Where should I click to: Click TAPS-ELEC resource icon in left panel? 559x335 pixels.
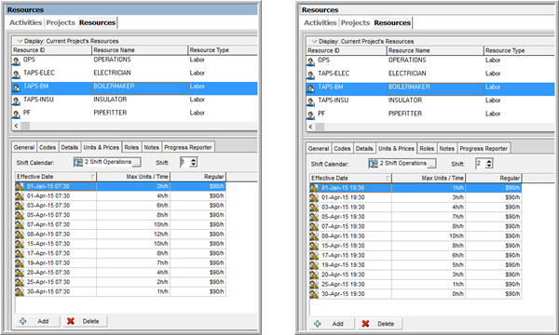[16, 74]
